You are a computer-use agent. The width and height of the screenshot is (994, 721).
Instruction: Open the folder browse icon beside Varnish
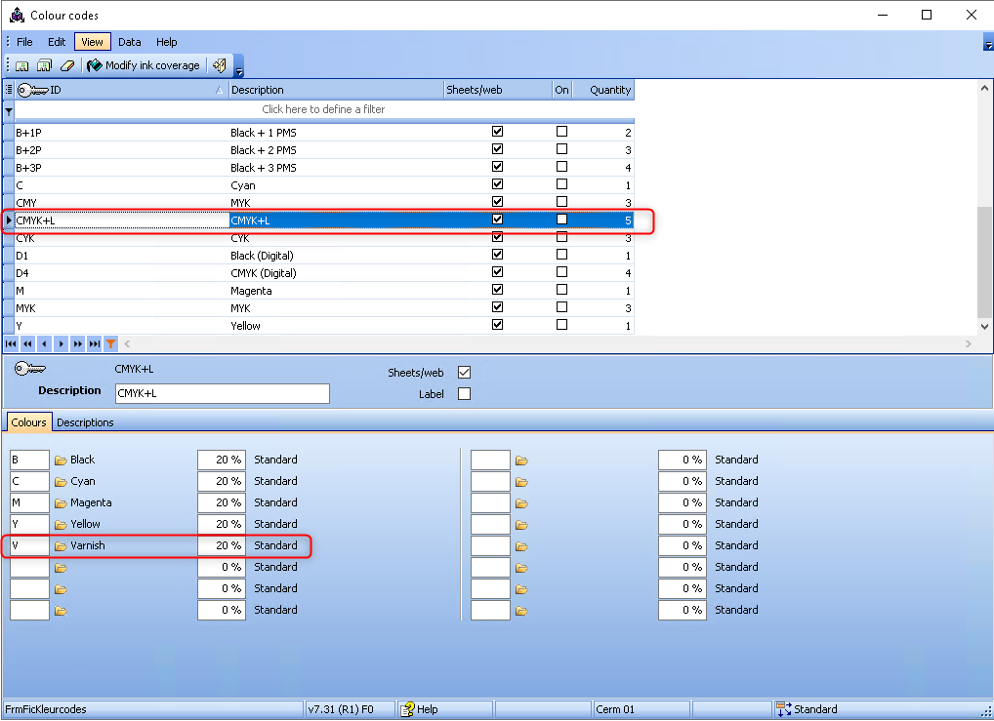point(61,546)
